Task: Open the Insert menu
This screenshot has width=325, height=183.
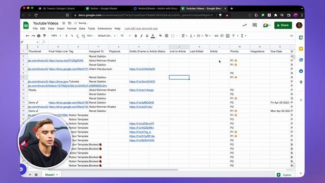Action: [60, 28]
